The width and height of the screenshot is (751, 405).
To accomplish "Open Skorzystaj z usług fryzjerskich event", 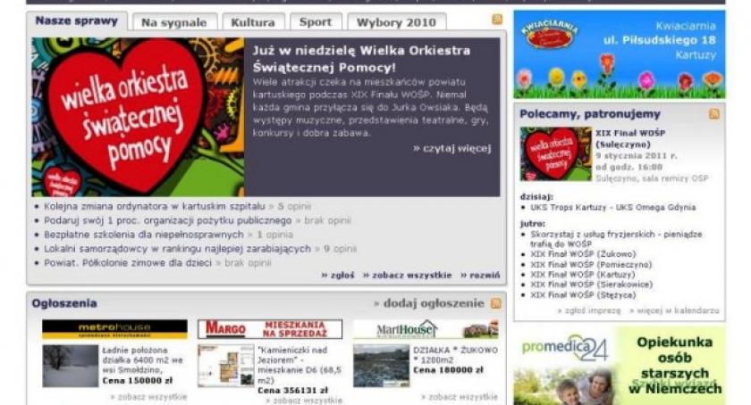I will click(x=616, y=238).
